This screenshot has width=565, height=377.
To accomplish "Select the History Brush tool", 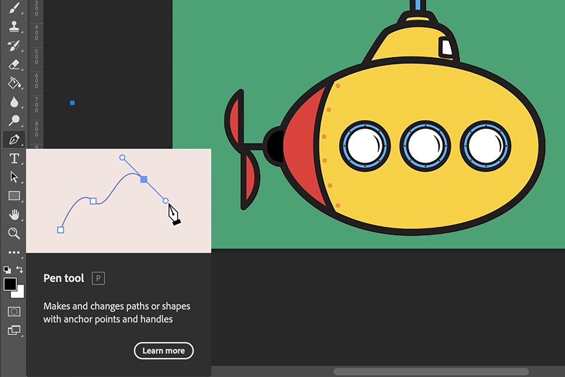I will click(x=14, y=45).
